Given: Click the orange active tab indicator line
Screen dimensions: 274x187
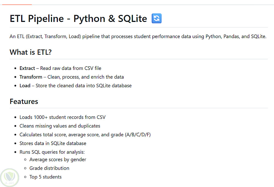Looking at the screenshot, I should tap(16, 5).
